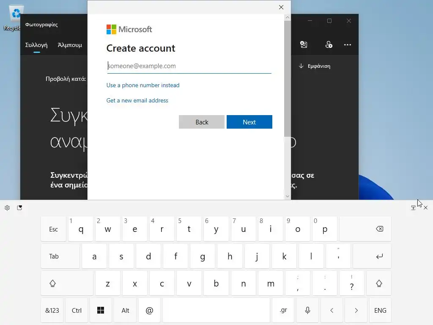Tap the Esc key

(x=54, y=229)
